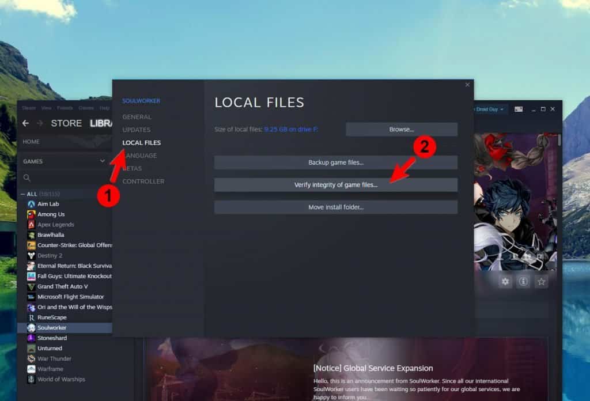This screenshot has width=590, height=401.
Task: Click the 9.25 GB on drive F: link
Action: 291,130
